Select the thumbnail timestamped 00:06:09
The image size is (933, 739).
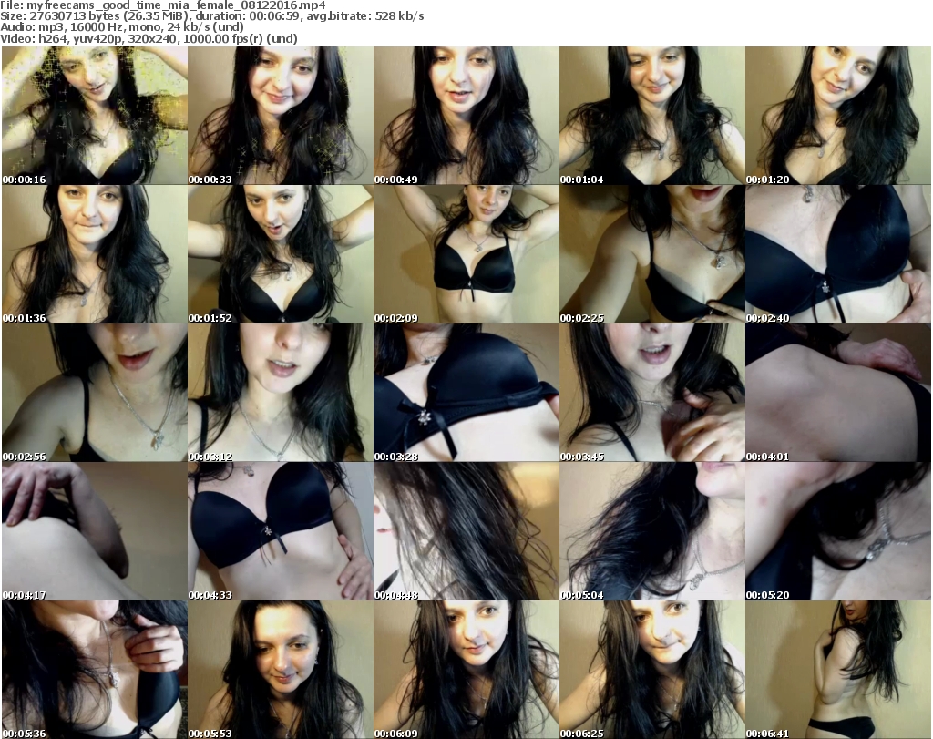point(466,670)
